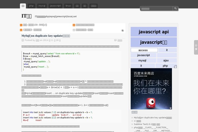
Task: Click the orange number 3 rank badge
Action: point(74,25)
